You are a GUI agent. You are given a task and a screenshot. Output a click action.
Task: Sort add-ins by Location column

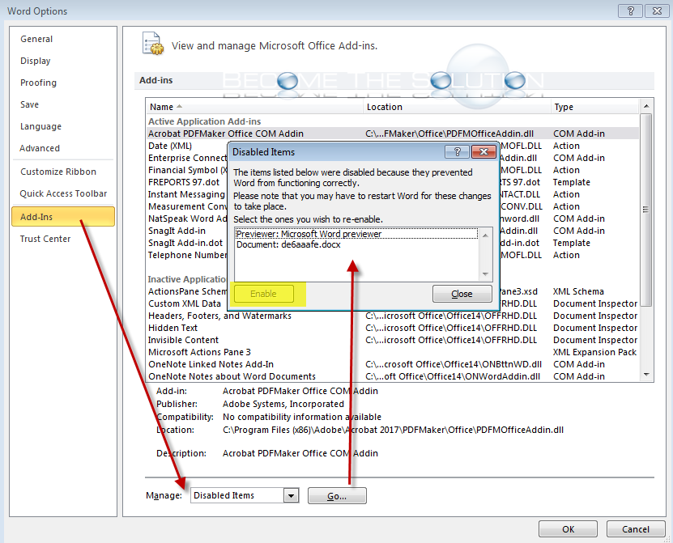457,107
